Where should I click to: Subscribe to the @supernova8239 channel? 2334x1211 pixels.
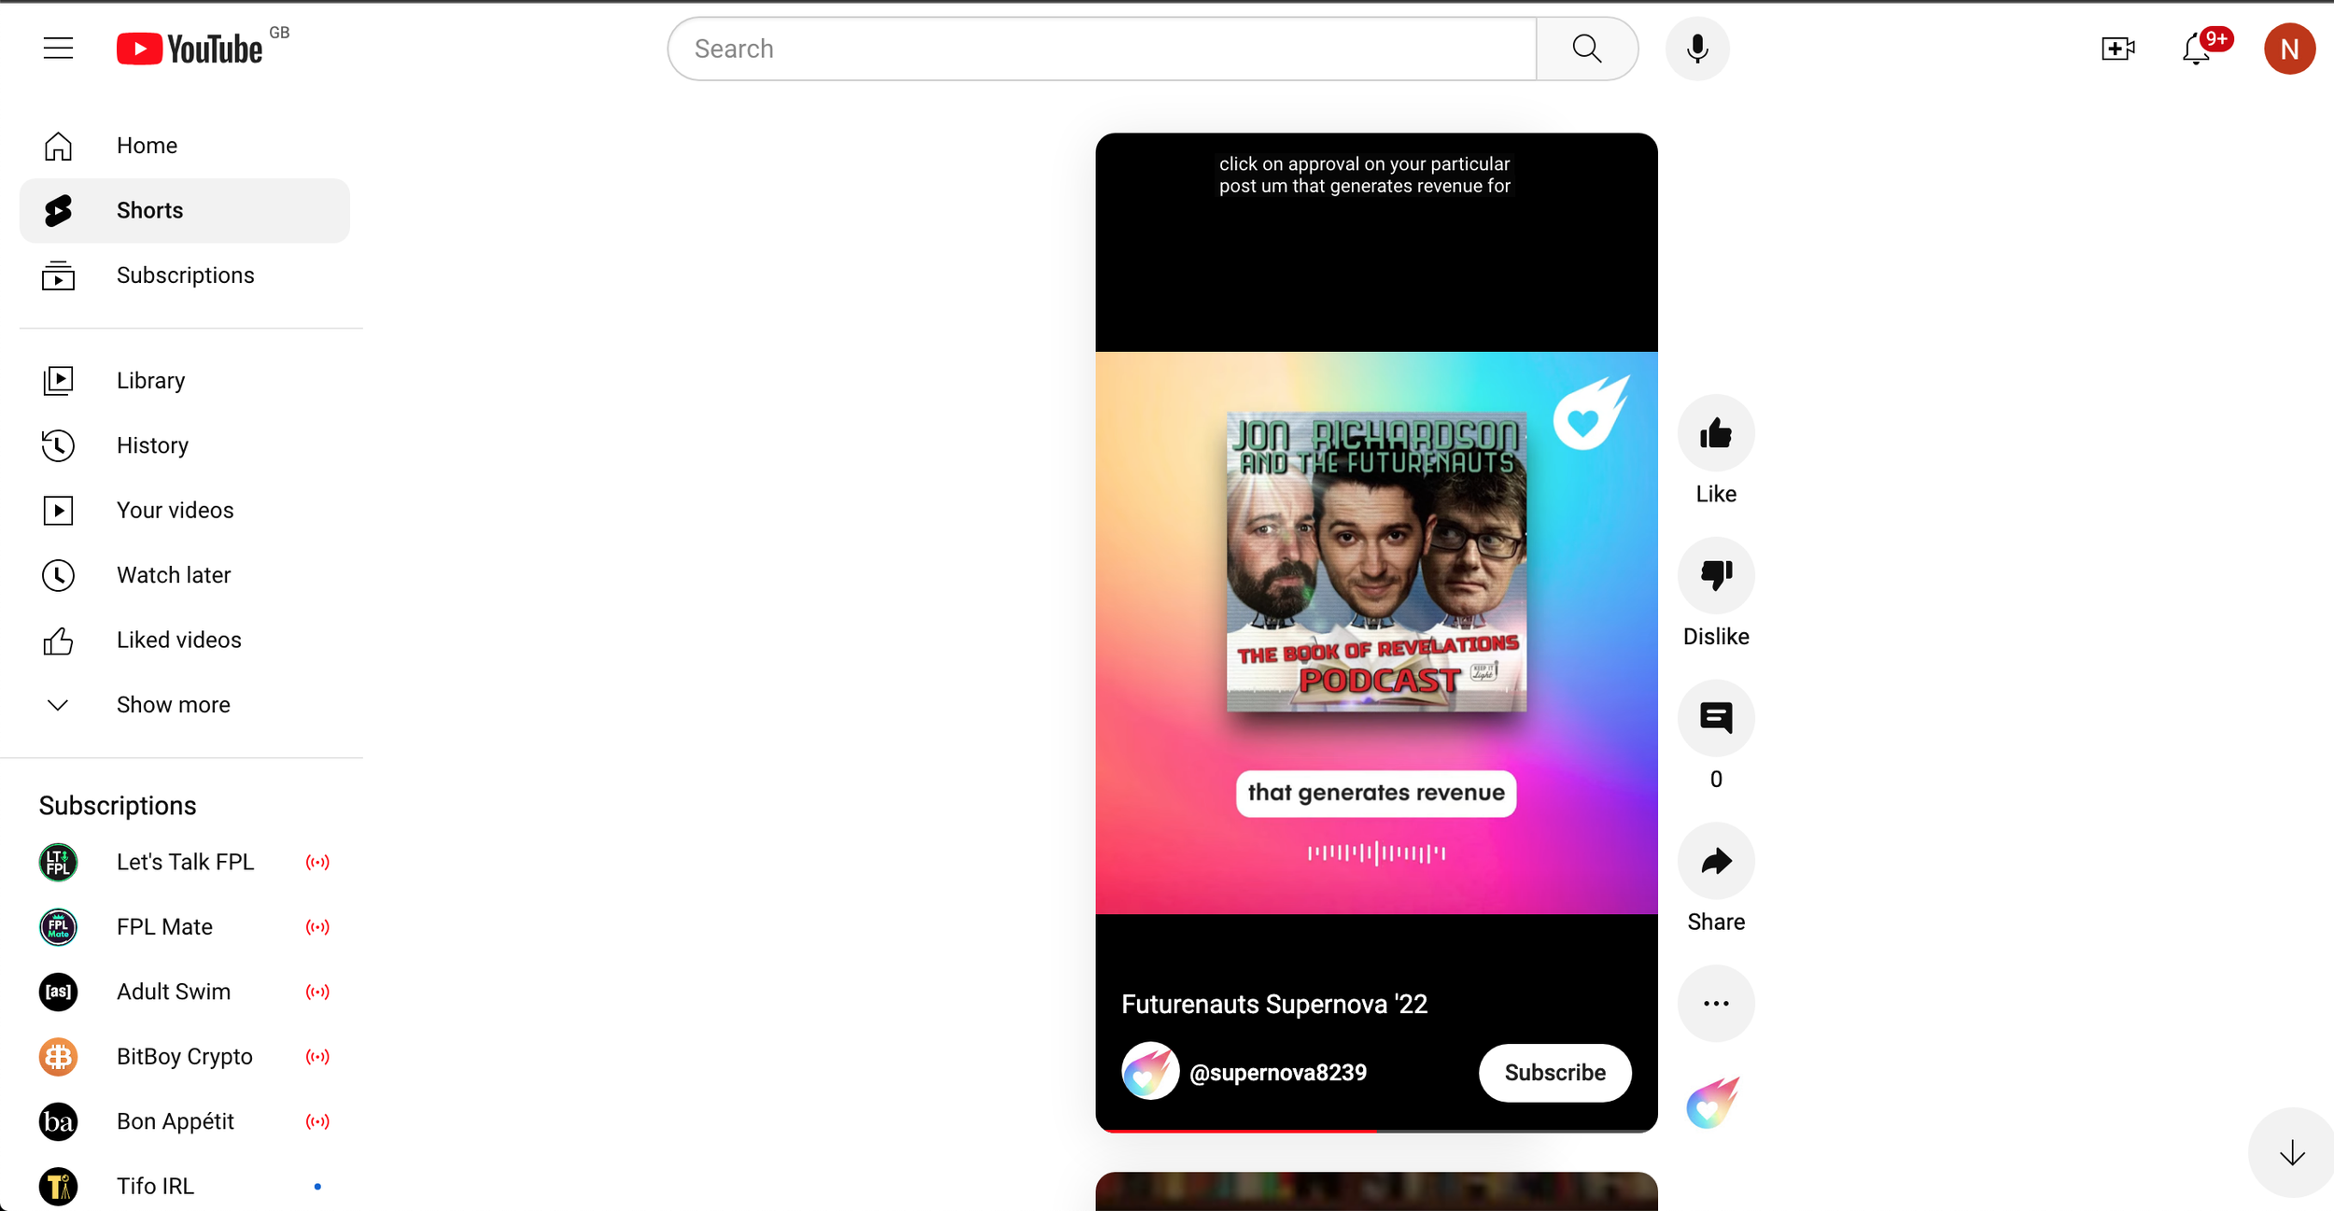click(x=1554, y=1072)
